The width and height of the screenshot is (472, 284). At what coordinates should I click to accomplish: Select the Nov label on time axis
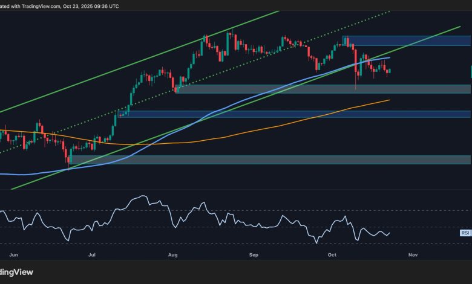click(x=413, y=256)
